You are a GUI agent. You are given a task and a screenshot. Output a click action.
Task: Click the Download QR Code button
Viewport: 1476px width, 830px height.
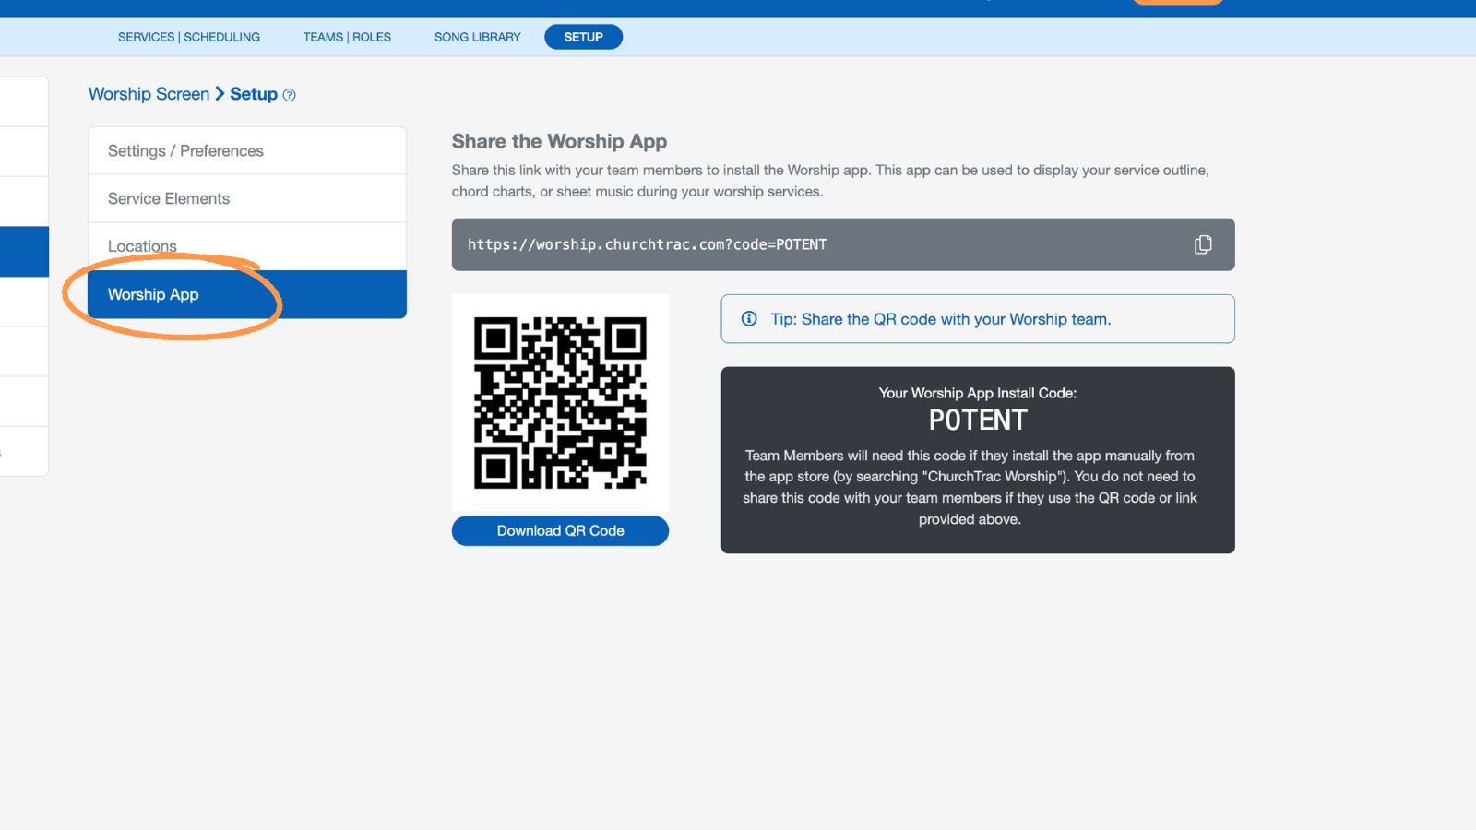click(560, 530)
